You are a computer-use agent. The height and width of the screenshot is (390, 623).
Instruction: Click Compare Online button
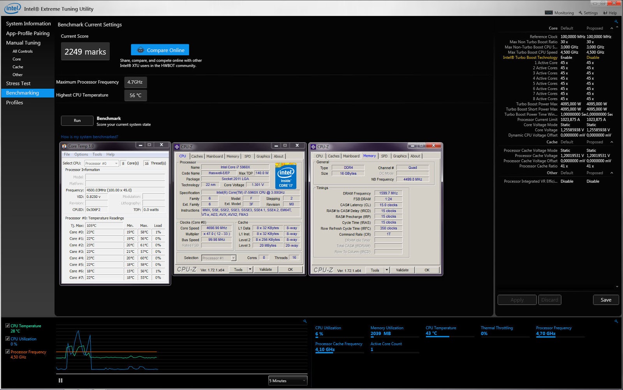[x=160, y=50]
